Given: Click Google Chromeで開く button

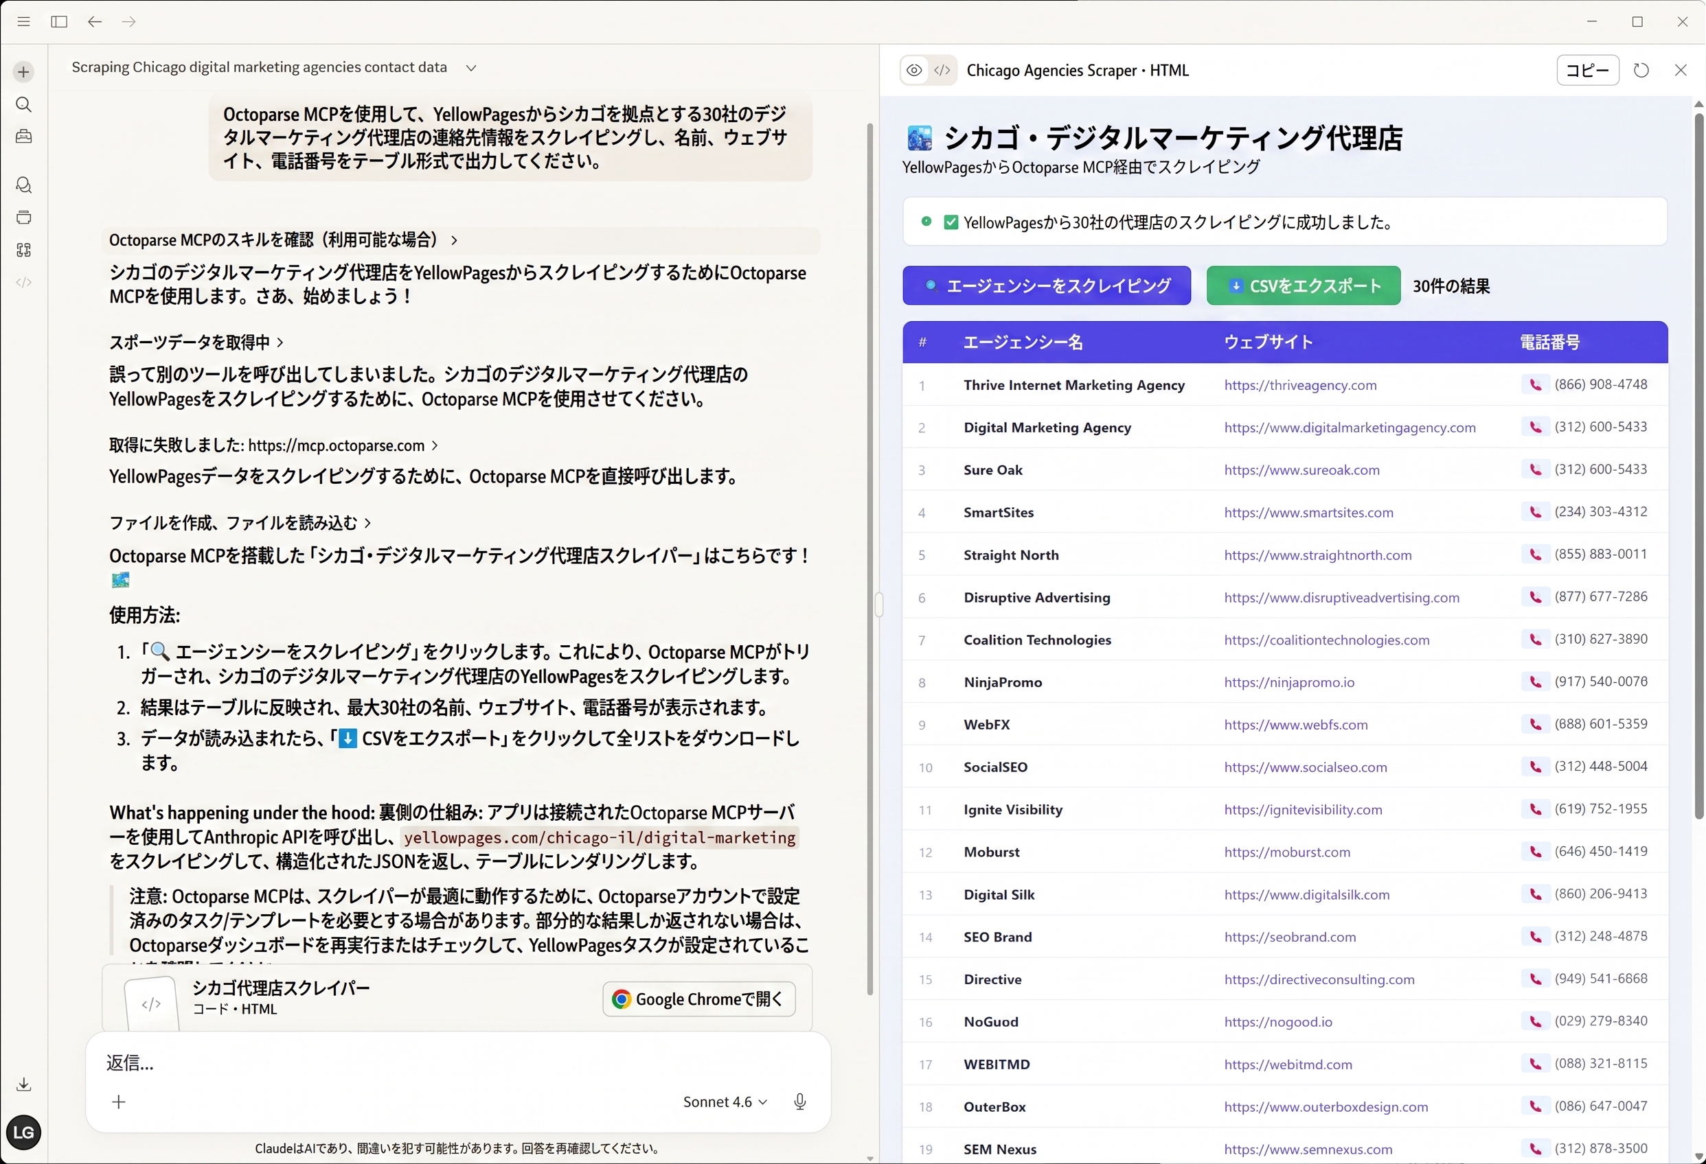Looking at the screenshot, I should click(x=698, y=999).
